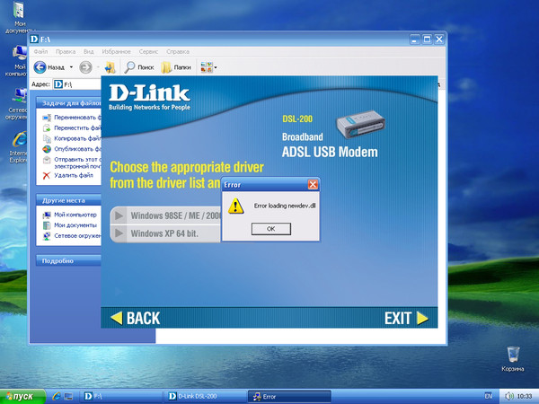Open the Назад history dropdown arrow
The image size is (539, 404).
click(x=71, y=67)
